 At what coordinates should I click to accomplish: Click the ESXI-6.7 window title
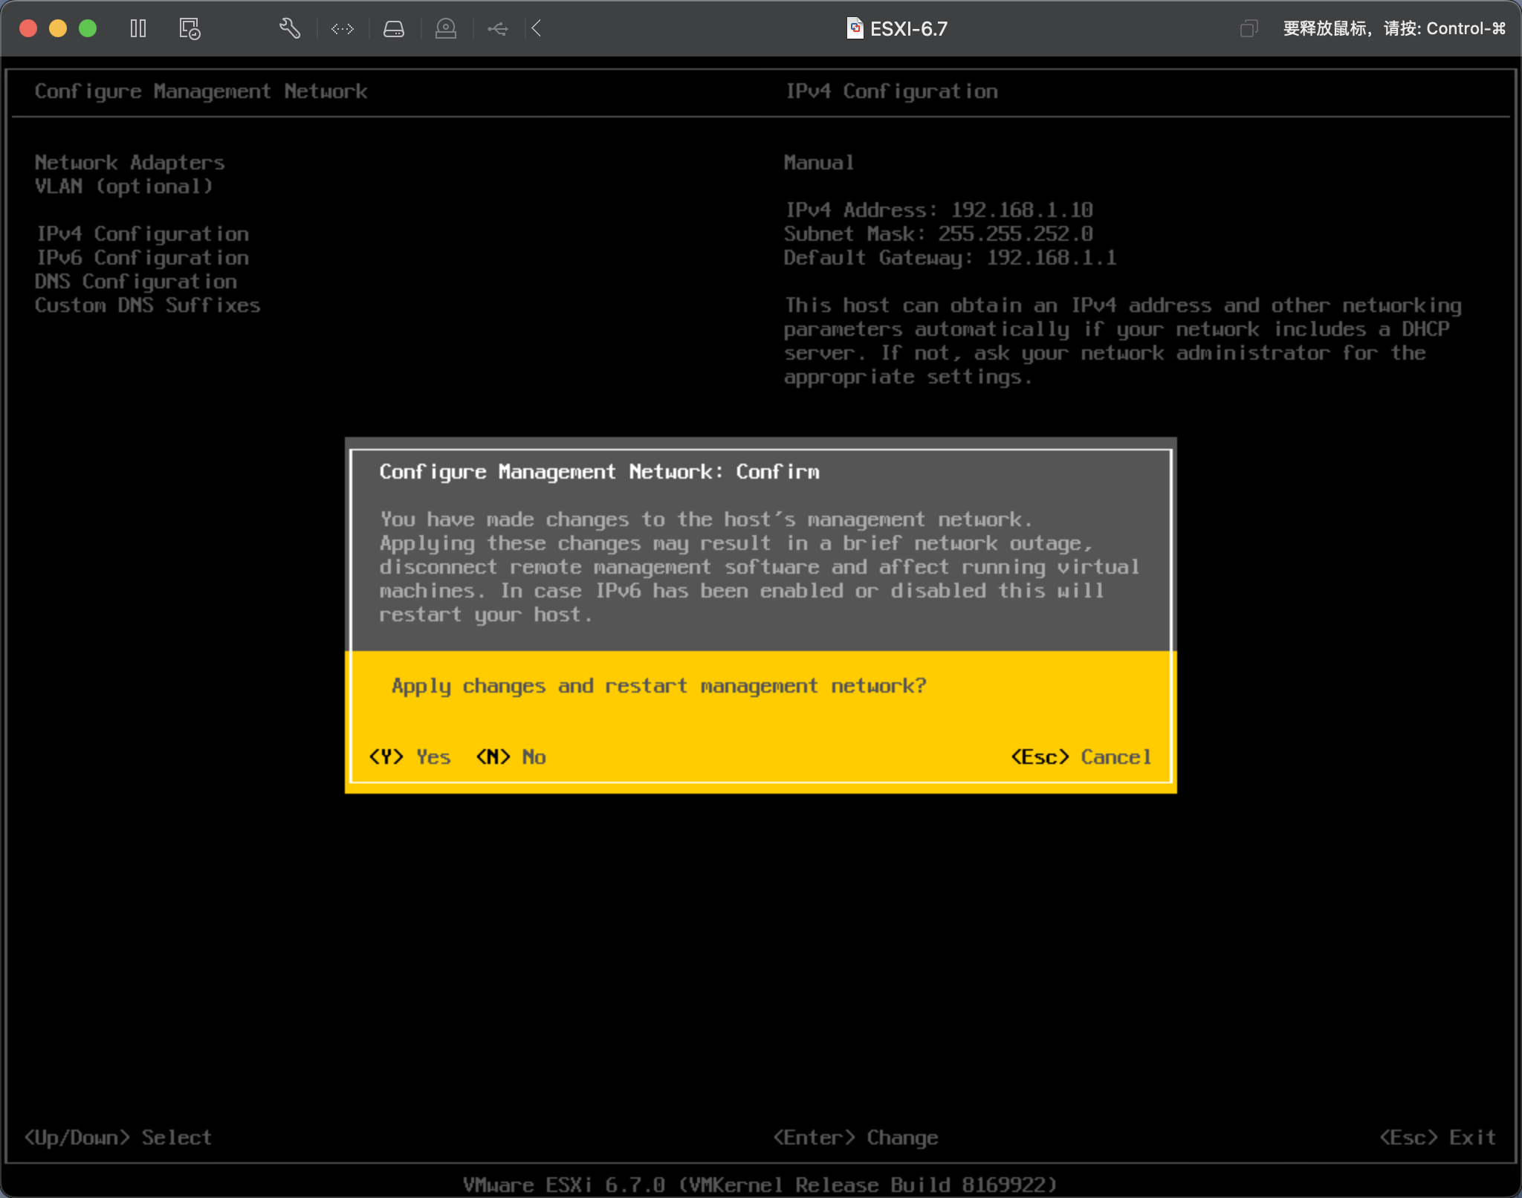pyautogui.click(x=908, y=29)
